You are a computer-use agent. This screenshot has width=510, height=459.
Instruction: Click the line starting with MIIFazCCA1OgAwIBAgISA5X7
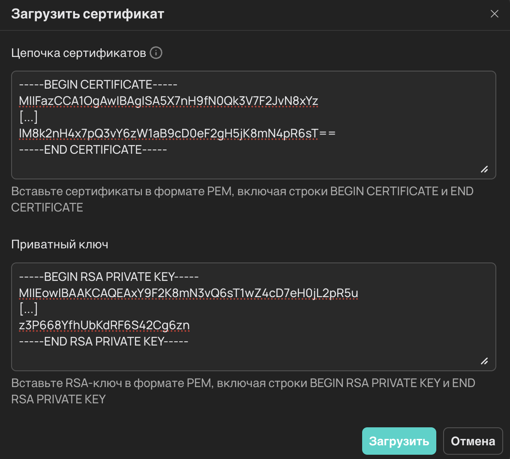tap(168, 101)
